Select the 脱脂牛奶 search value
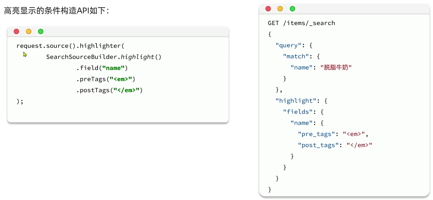 tap(336, 67)
